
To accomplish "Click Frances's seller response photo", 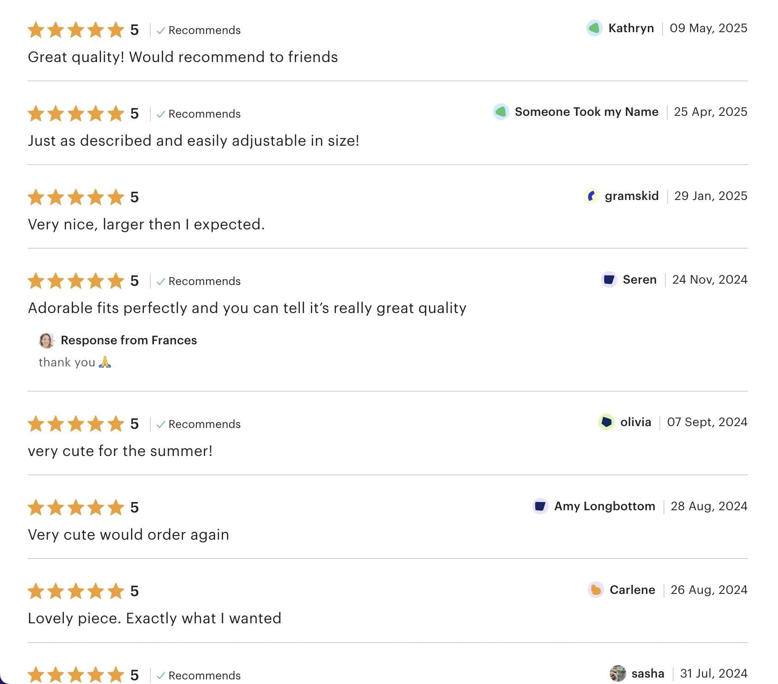I will pos(46,341).
